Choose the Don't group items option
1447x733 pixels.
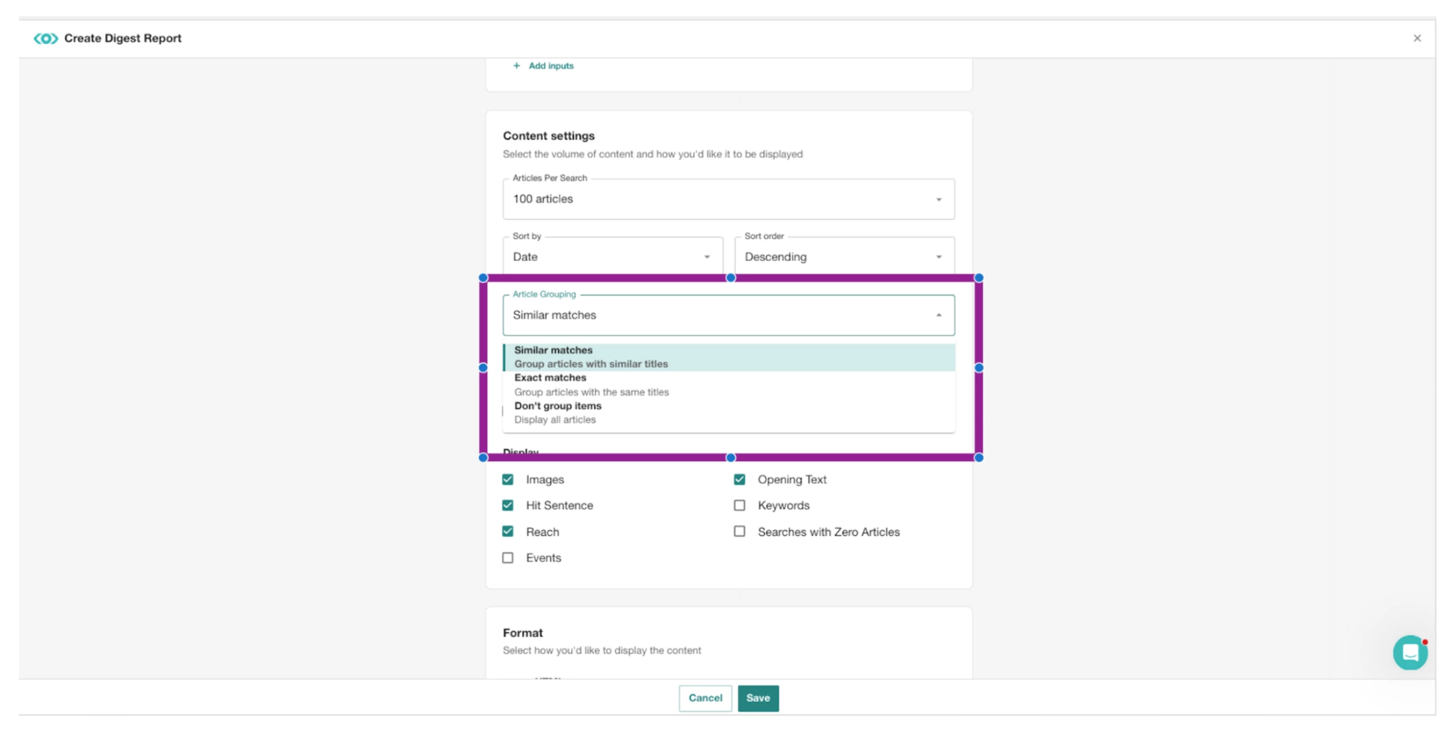click(729, 412)
